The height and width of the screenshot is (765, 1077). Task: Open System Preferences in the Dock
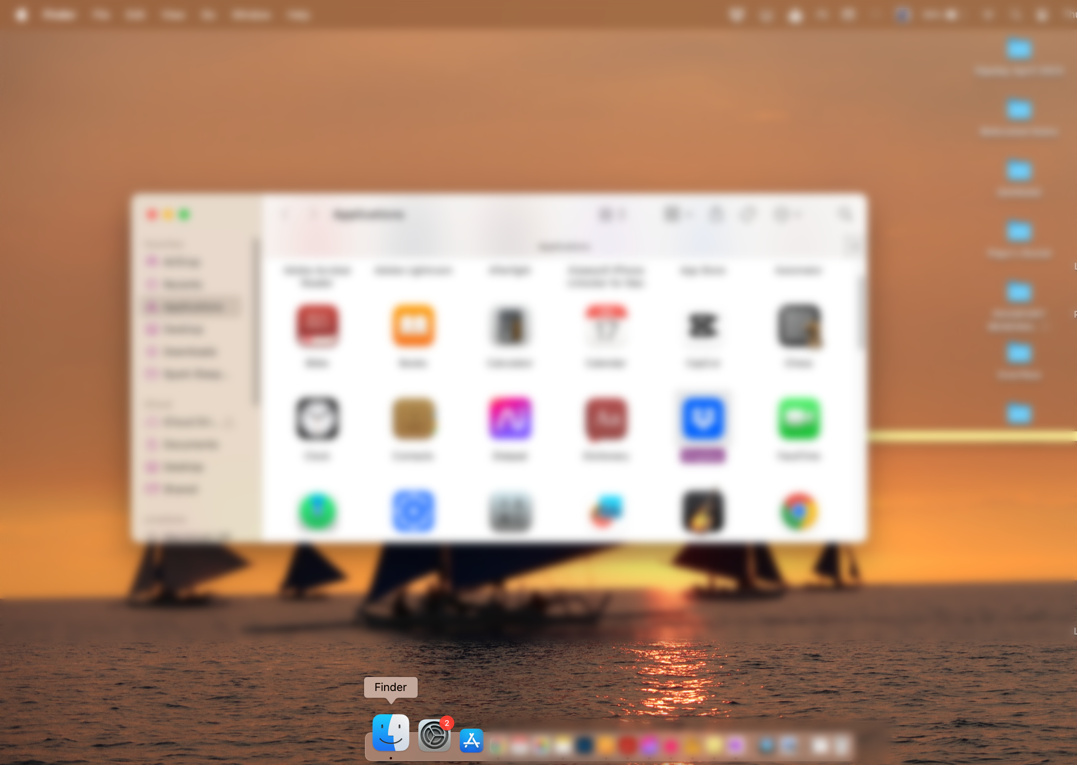[434, 735]
